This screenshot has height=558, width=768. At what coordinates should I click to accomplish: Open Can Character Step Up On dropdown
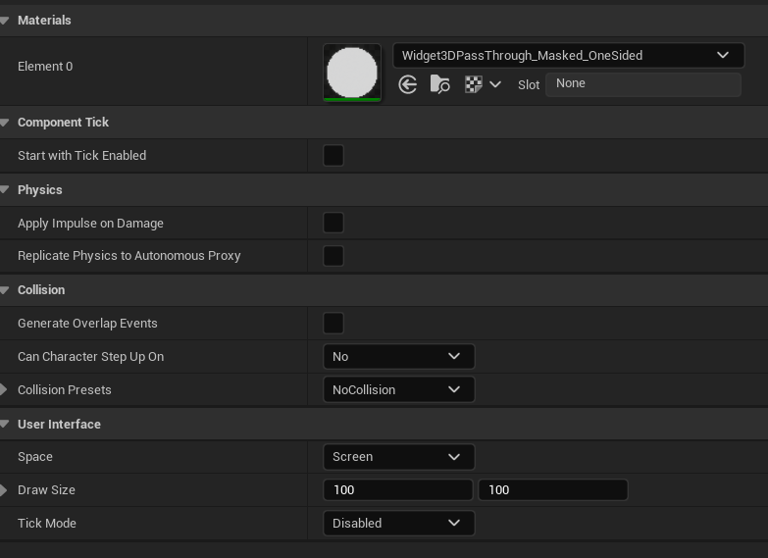pyautogui.click(x=398, y=357)
